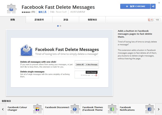Click the red delete box icon in preview

coord(96,75)
